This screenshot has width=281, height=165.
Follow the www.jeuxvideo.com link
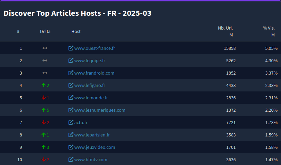[x=94, y=147]
